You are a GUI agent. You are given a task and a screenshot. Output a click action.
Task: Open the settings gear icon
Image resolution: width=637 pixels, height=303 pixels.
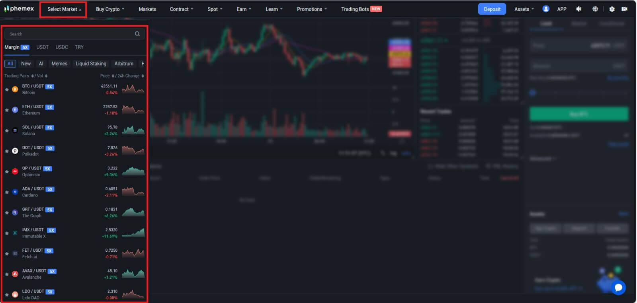[612, 9]
